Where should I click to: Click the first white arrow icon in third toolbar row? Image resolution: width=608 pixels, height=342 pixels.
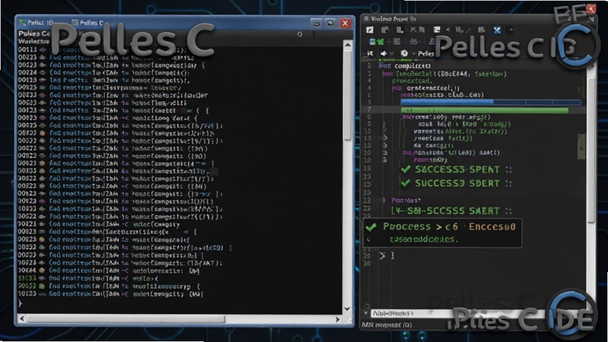pos(370,53)
